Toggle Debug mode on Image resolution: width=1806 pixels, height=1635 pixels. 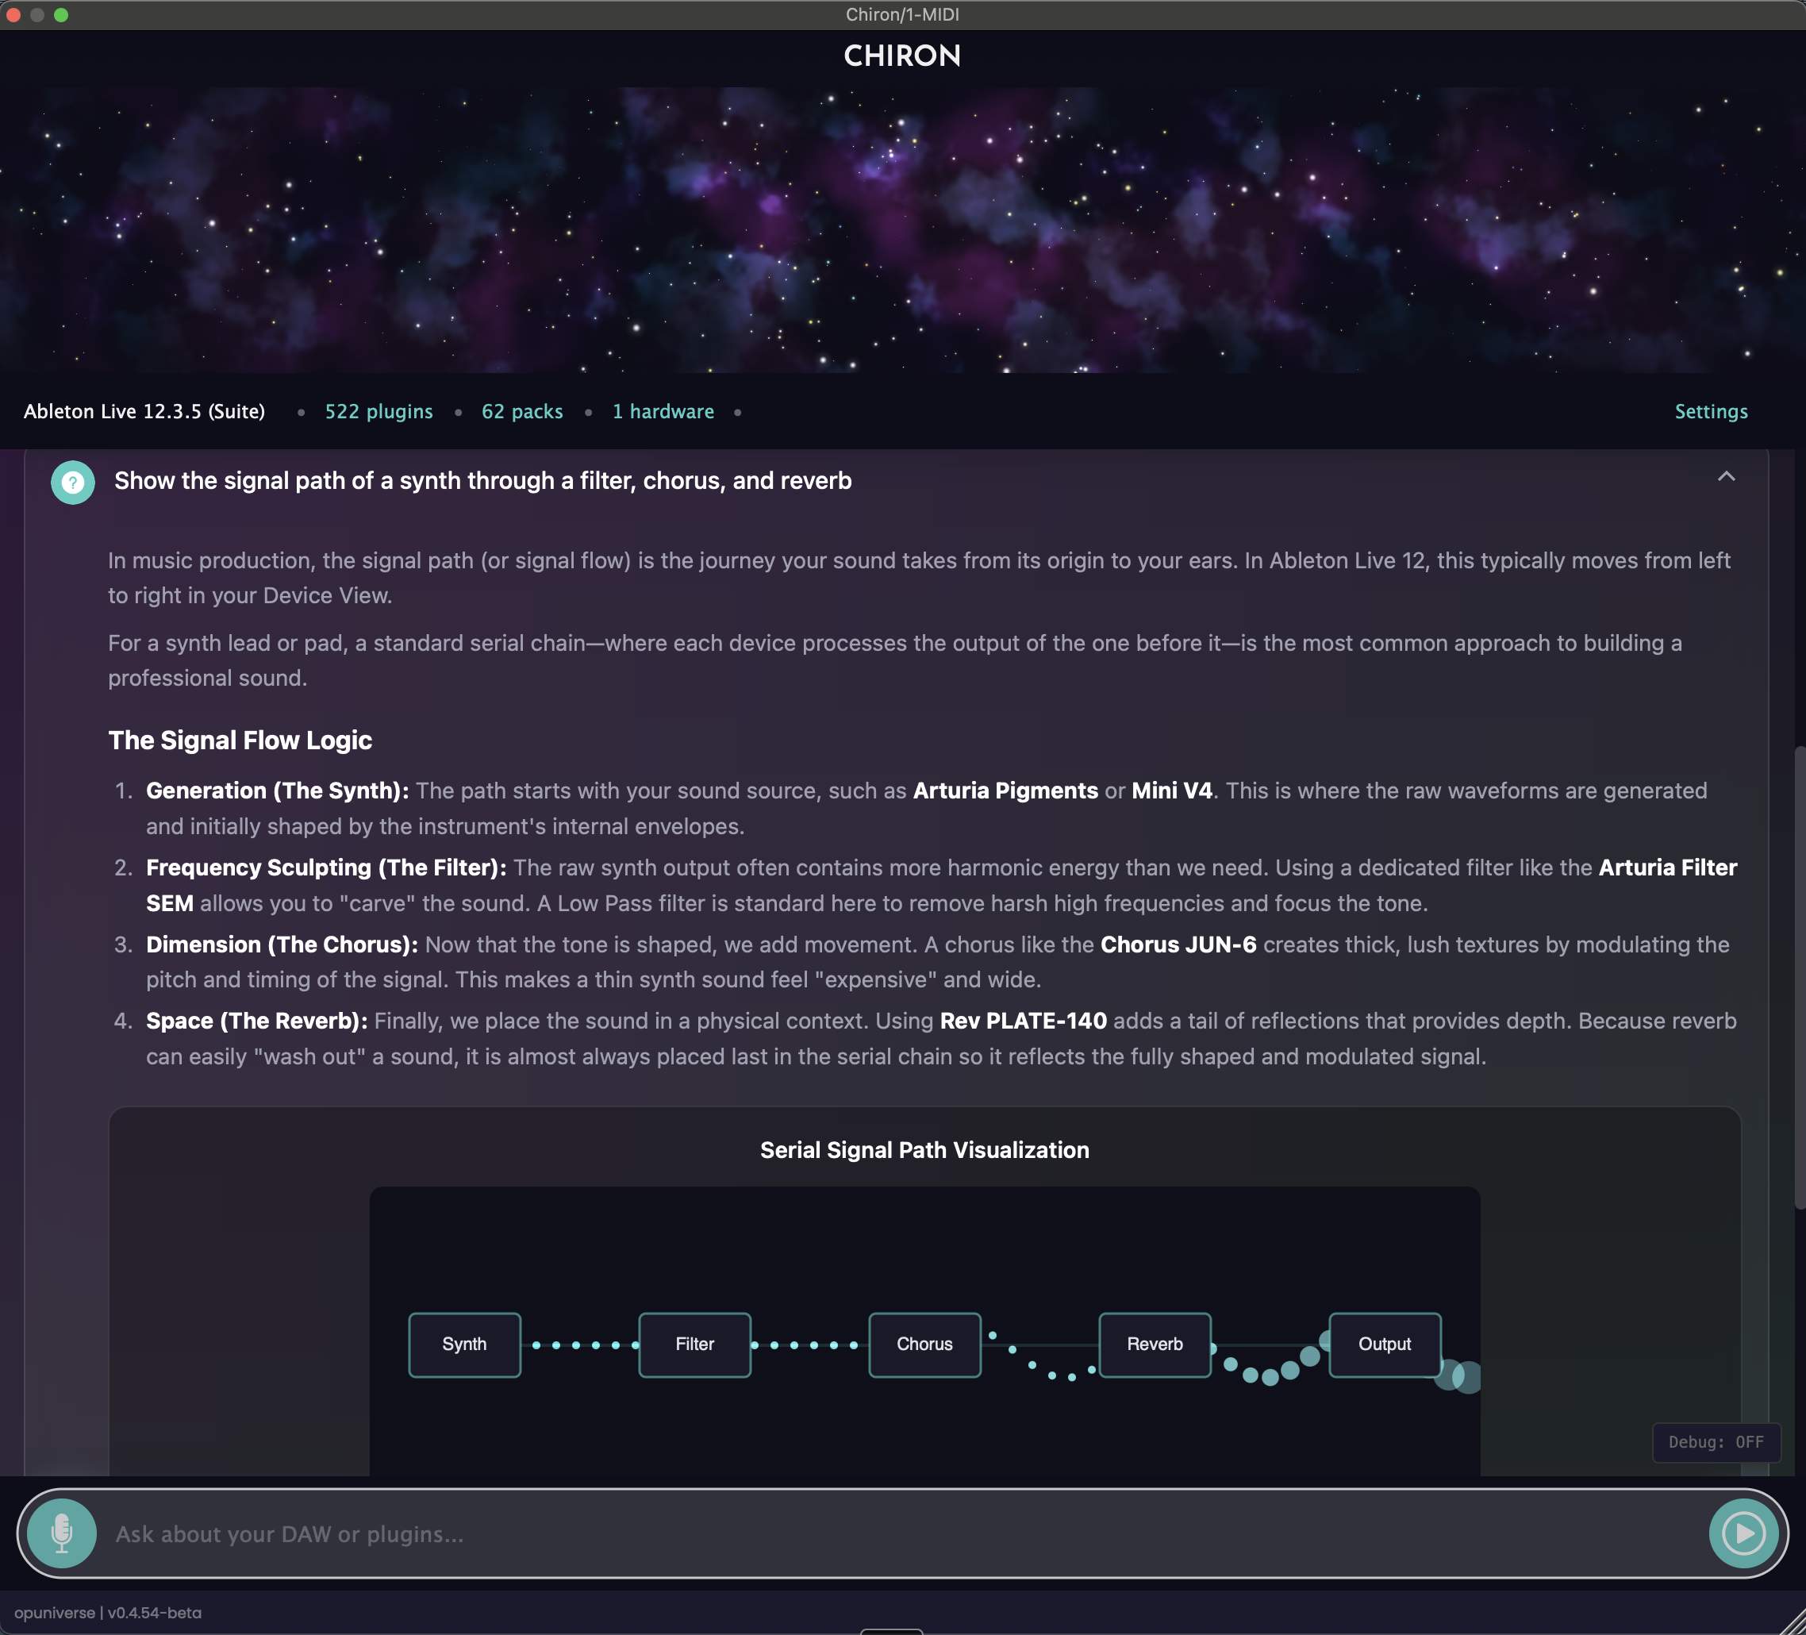click(x=1716, y=1442)
